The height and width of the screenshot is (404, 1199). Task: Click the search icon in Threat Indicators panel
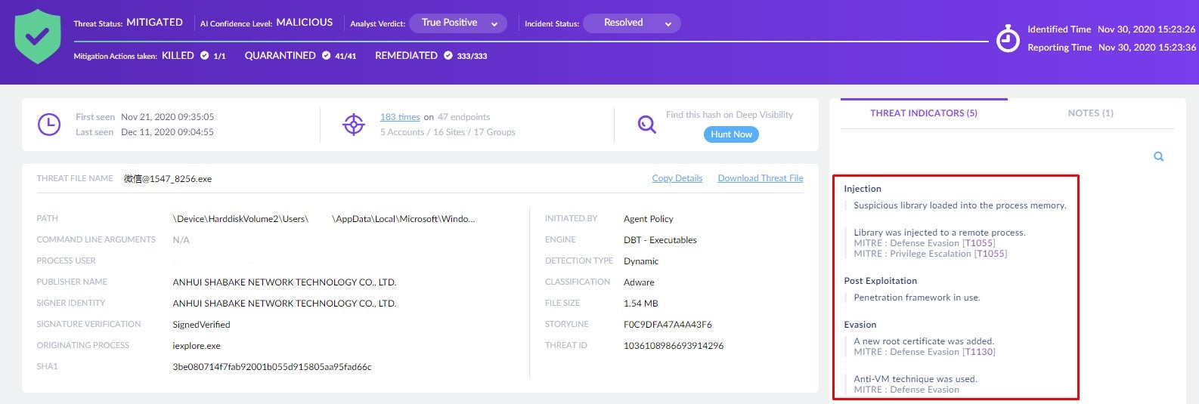pyautogui.click(x=1158, y=157)
